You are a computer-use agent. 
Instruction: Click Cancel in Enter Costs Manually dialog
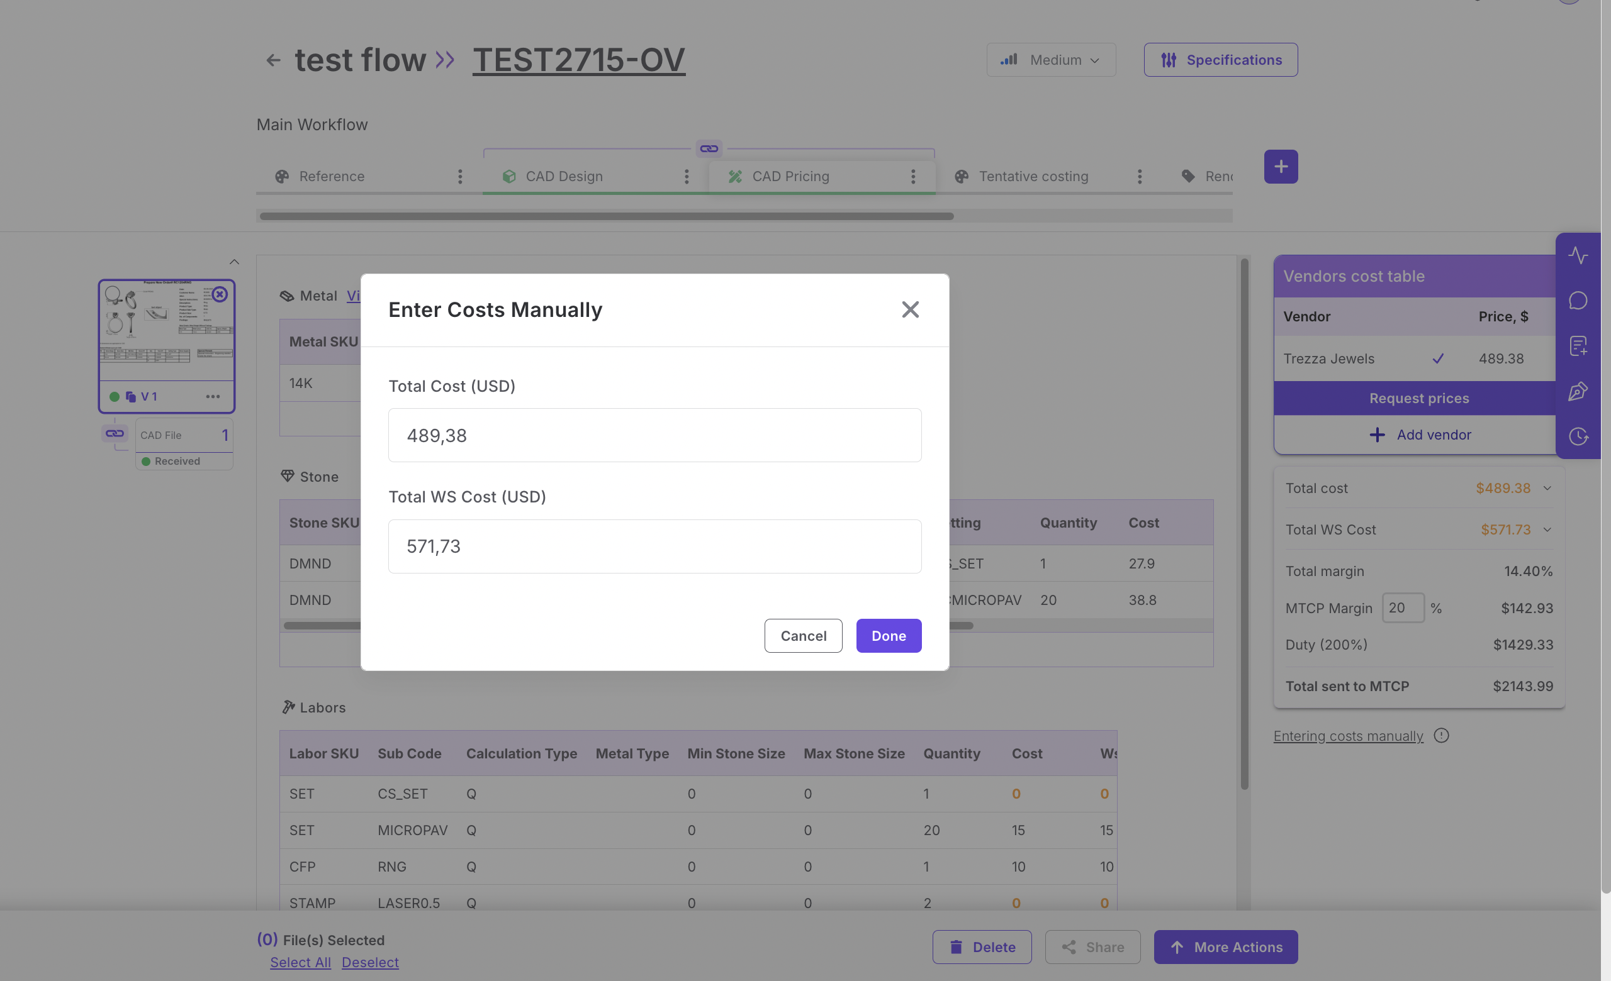(x=803, y=636)
